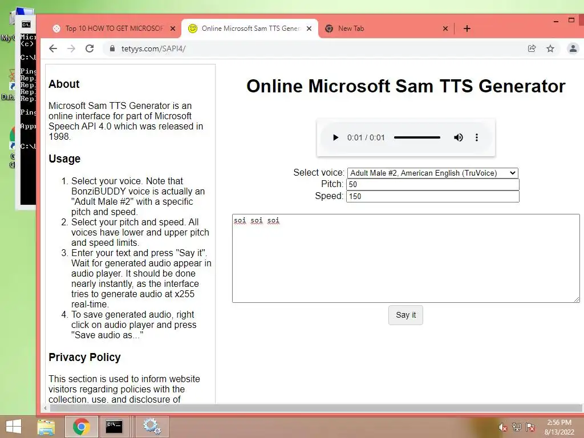Click the scrollbar left arrow
Viewport: 584px width, 438px height.
click(45, 408)
